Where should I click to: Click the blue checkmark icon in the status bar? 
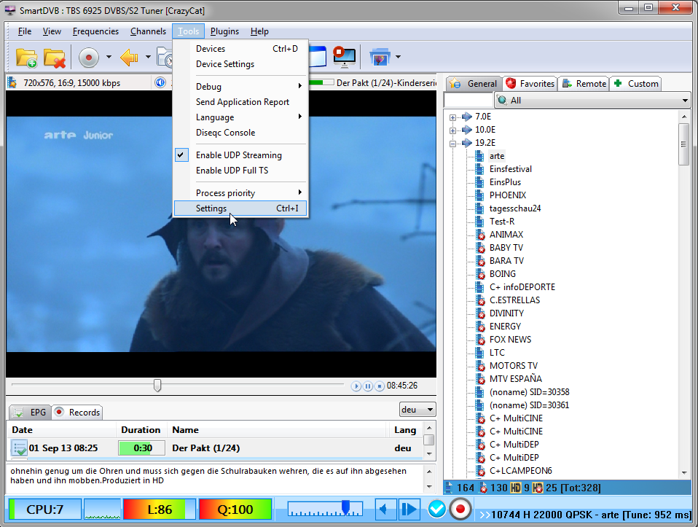click(436, 510)
